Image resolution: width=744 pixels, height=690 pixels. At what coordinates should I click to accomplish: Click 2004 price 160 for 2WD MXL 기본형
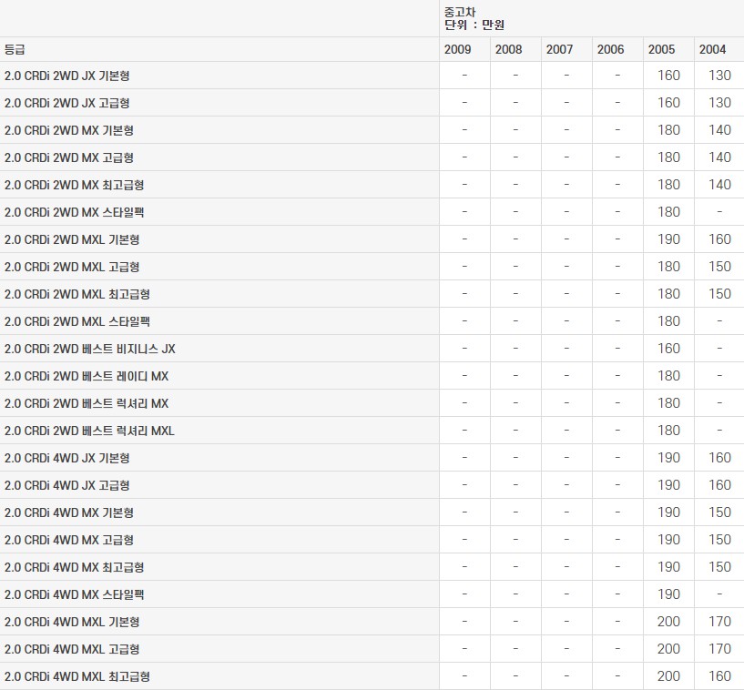[719, 239]
